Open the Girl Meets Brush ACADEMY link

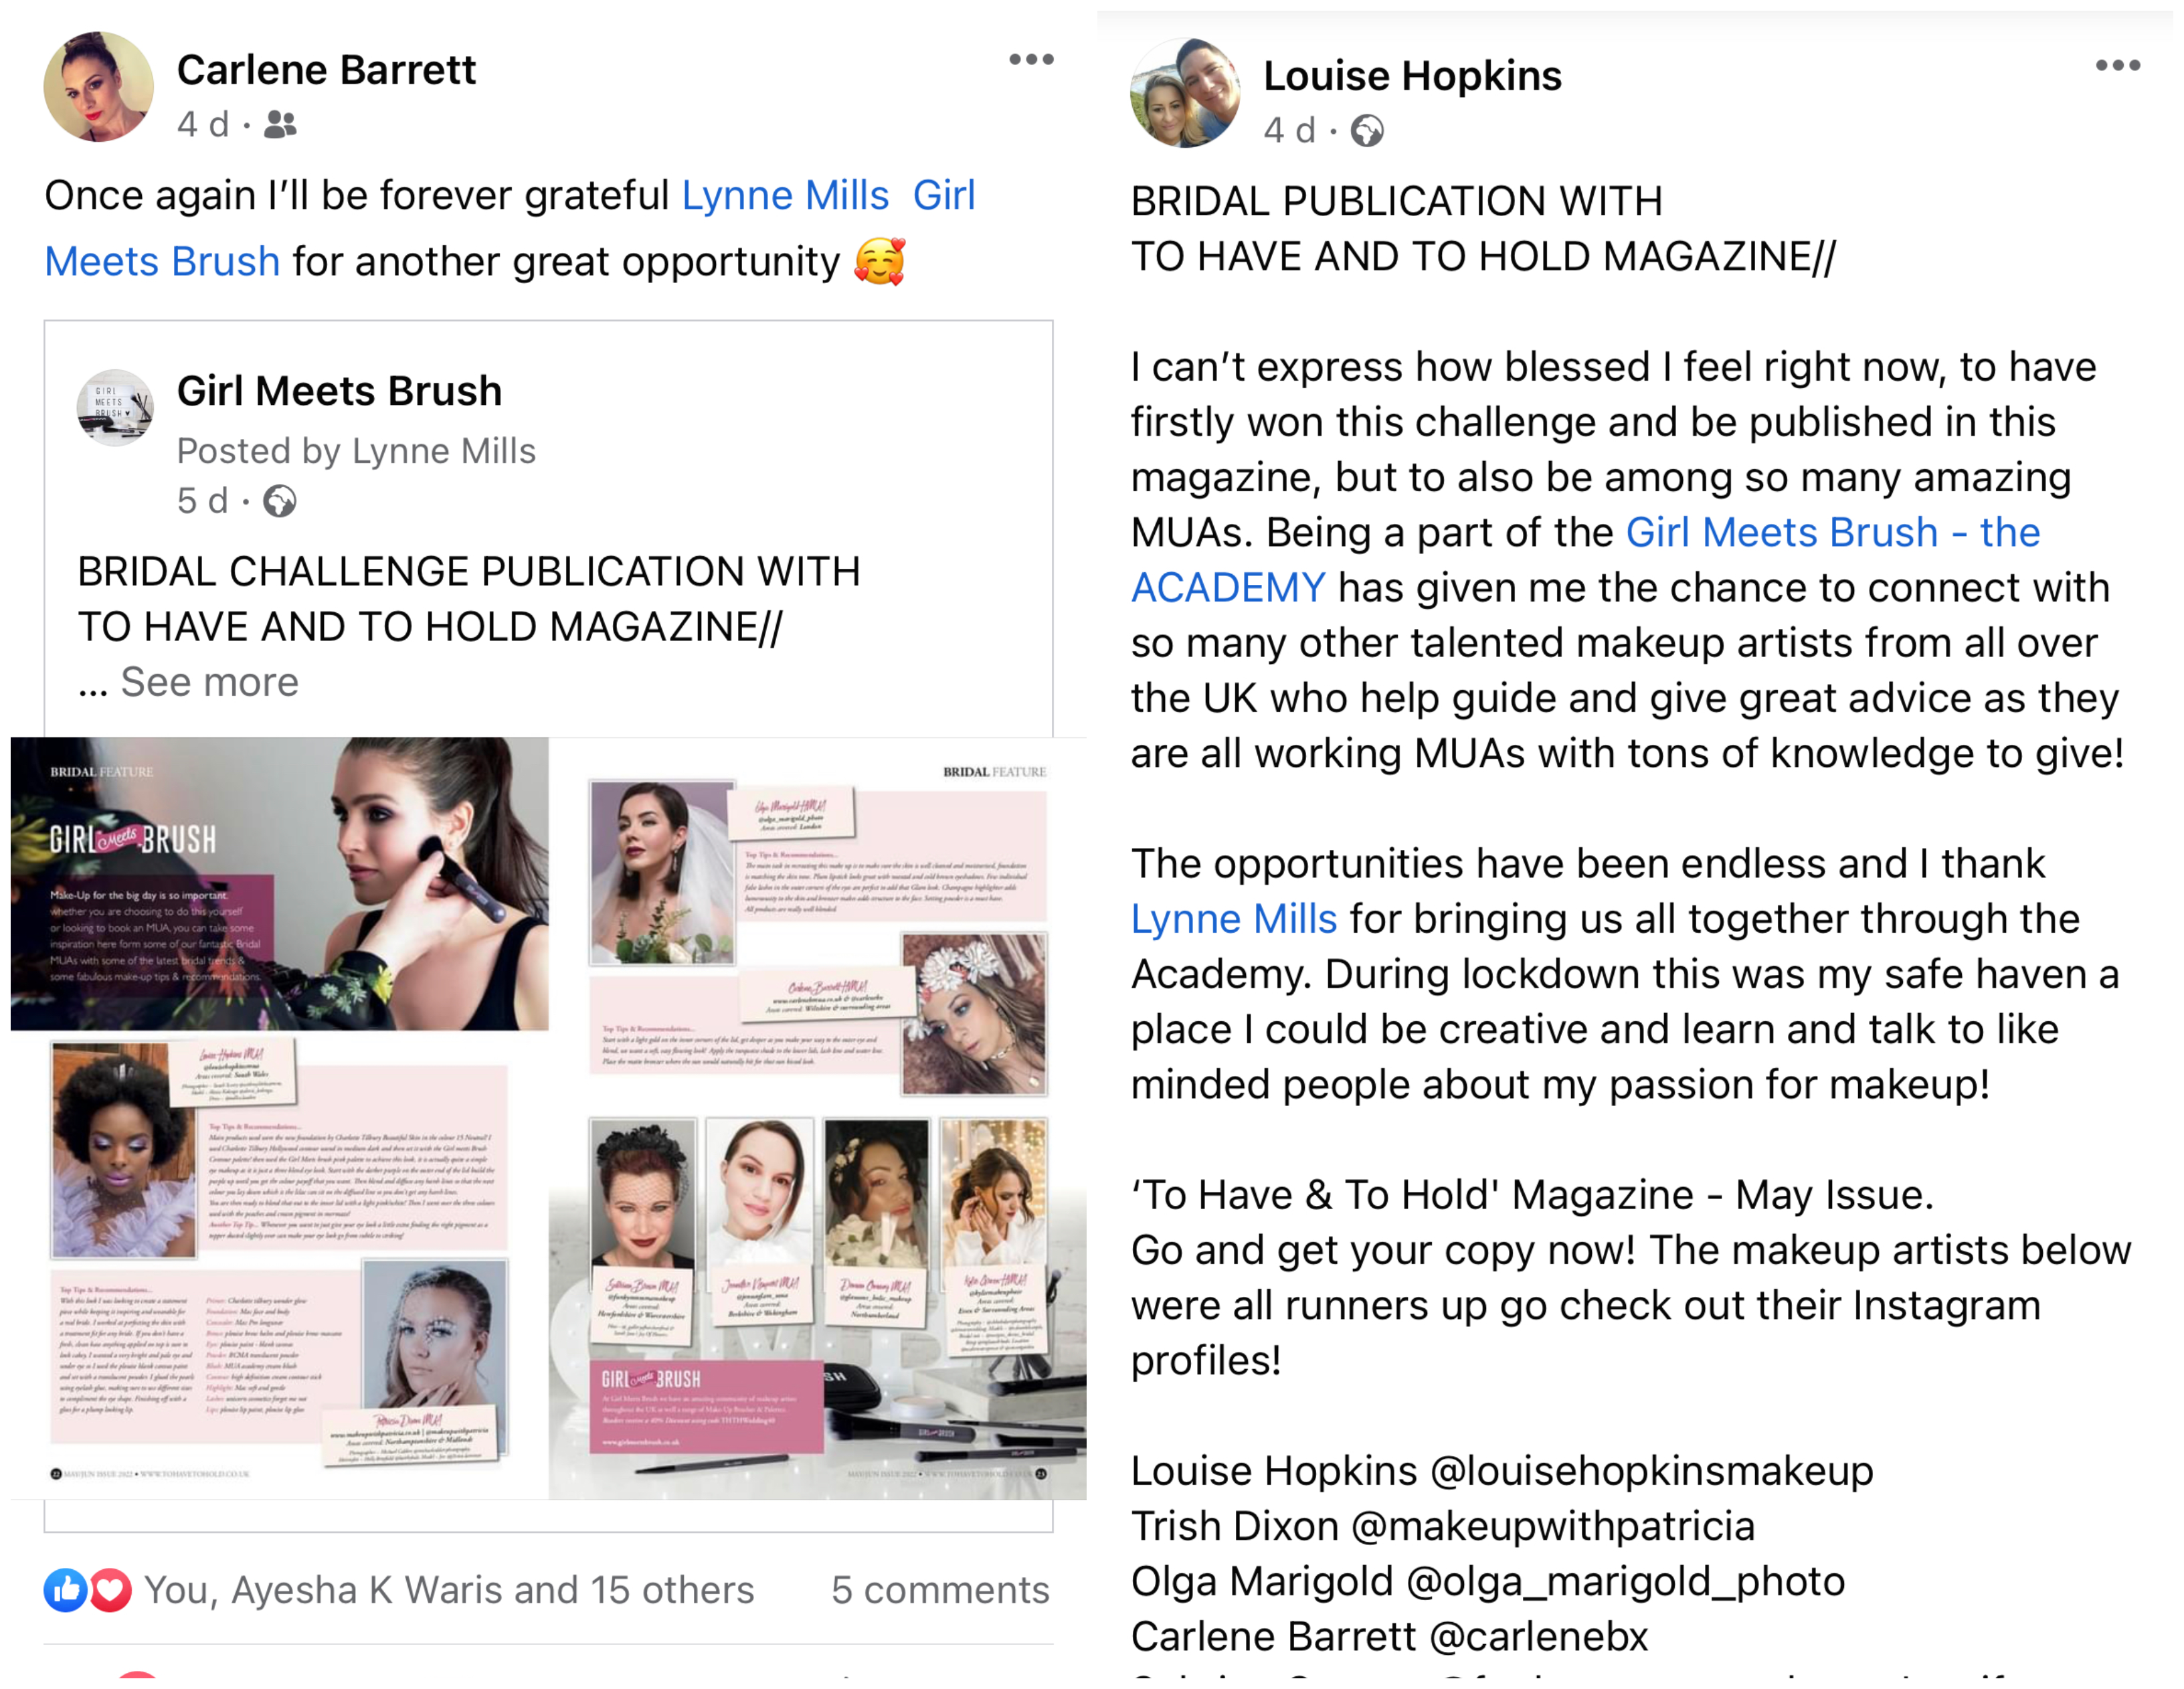pos(1585,560)
